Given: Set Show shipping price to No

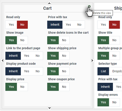Looking at the screenshot, I should (x=64, y=56).
